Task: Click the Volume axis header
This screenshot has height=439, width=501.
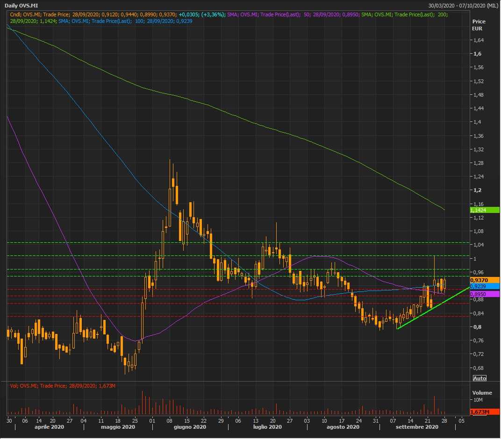Action: 482,393
